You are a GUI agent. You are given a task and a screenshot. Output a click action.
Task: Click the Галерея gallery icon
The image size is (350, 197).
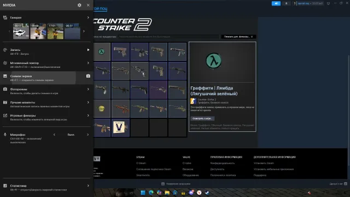tap(5, 18)
